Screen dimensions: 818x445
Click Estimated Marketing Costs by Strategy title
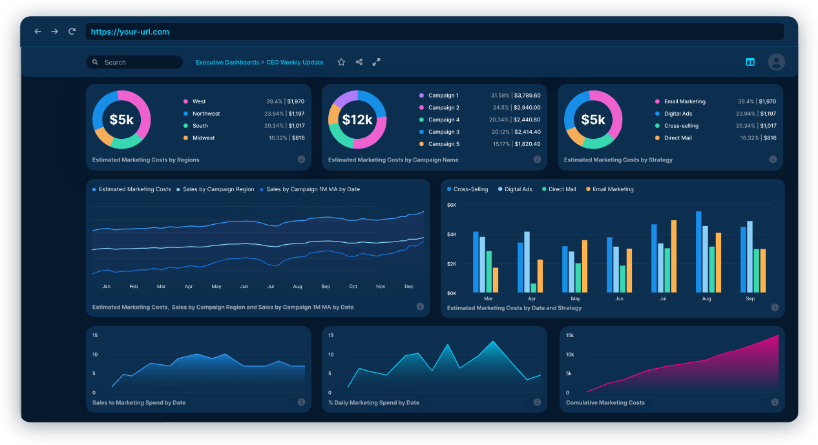618,160
